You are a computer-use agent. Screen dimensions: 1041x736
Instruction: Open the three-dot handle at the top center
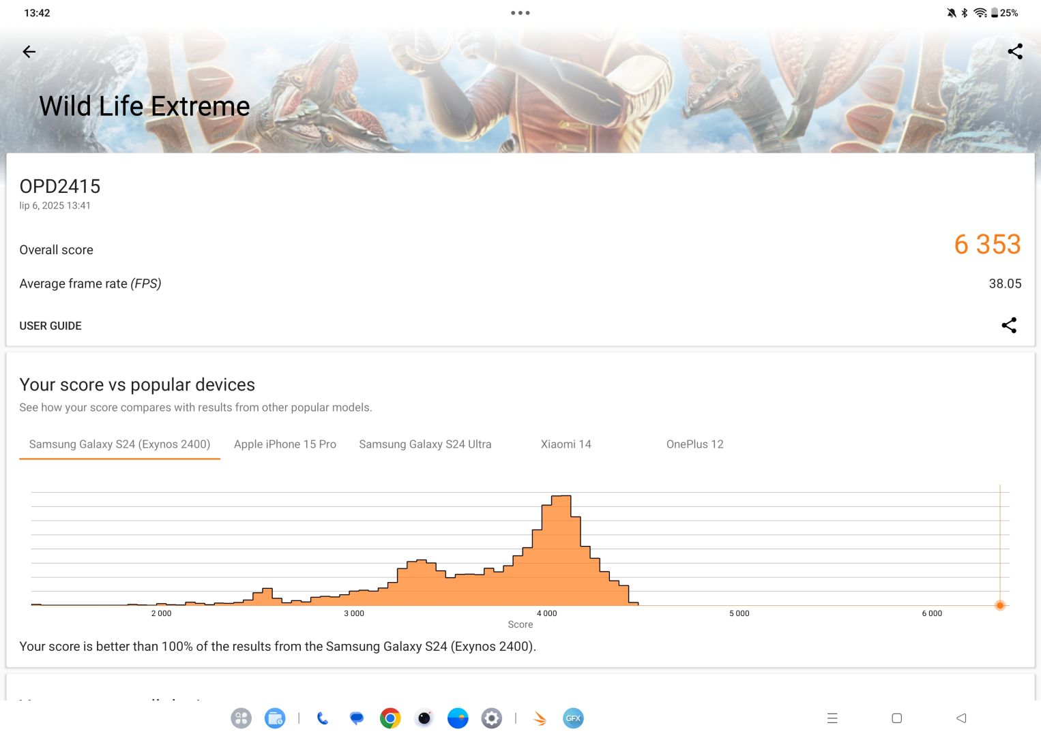[x=520, y=13]
